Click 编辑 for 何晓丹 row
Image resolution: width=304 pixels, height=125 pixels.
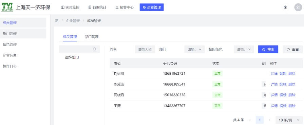[283, 95]
